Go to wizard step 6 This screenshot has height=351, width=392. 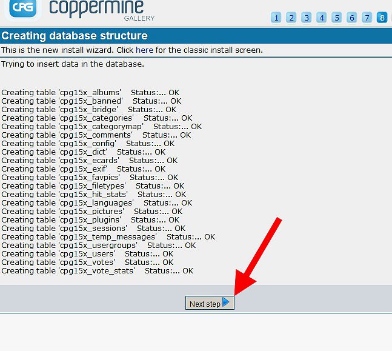pyautogui.click(x=352, y=18)
